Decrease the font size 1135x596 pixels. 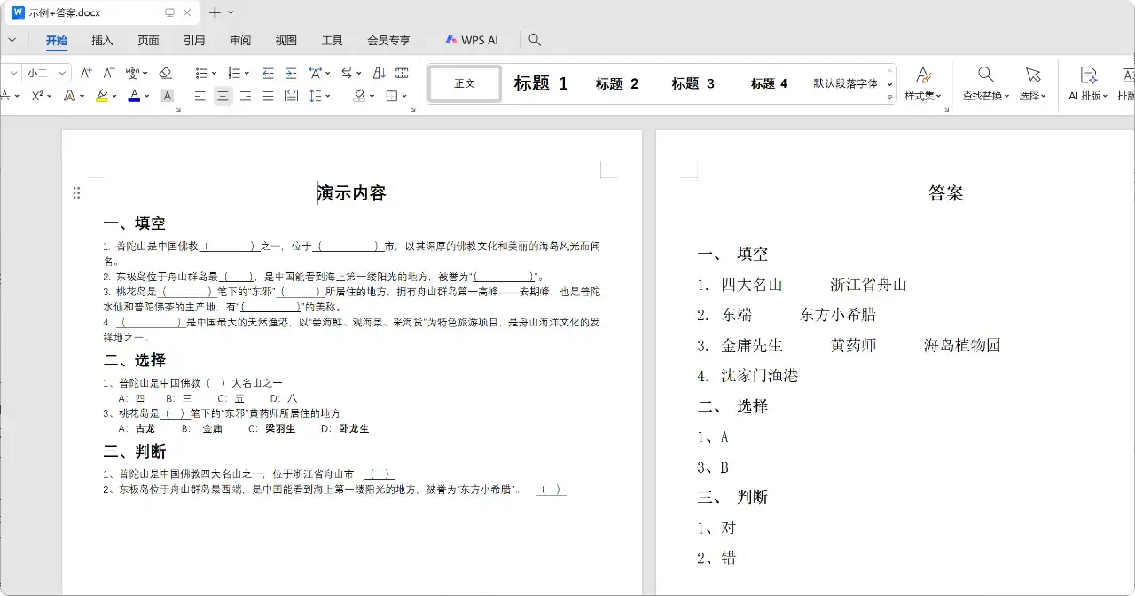point(106,74)
